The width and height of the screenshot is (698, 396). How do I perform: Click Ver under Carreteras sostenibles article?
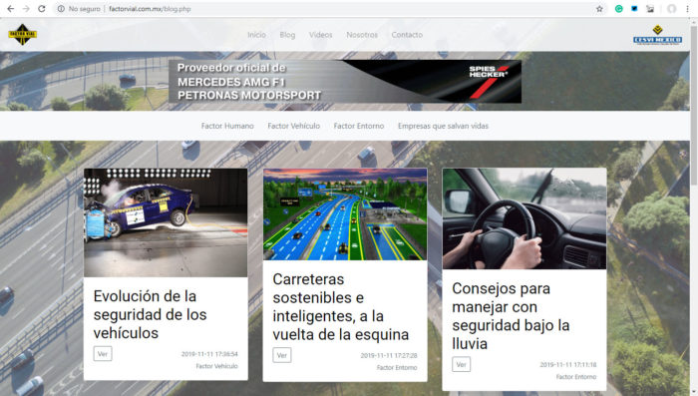coord(282,355)
